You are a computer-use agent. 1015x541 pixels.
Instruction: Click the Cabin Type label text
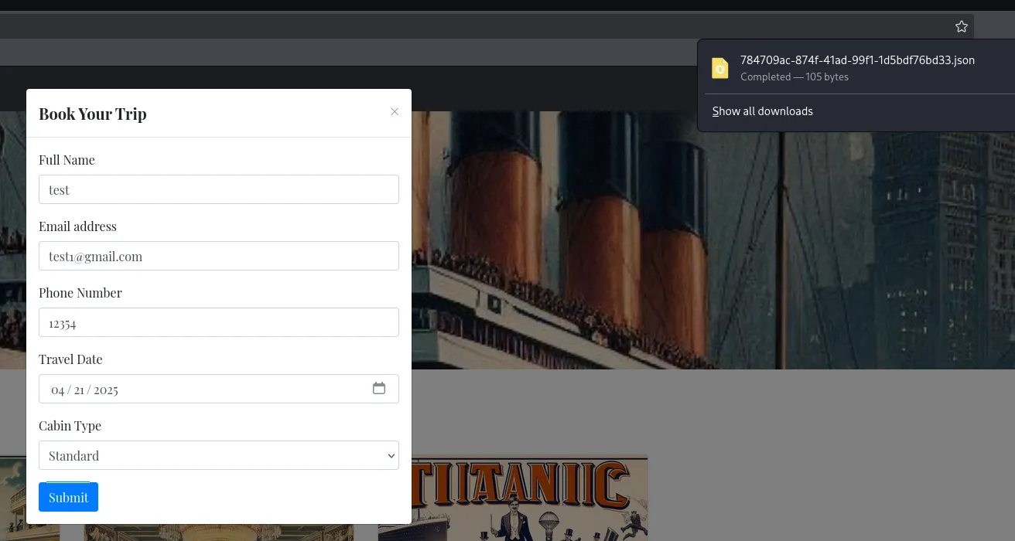click(70, 426)
